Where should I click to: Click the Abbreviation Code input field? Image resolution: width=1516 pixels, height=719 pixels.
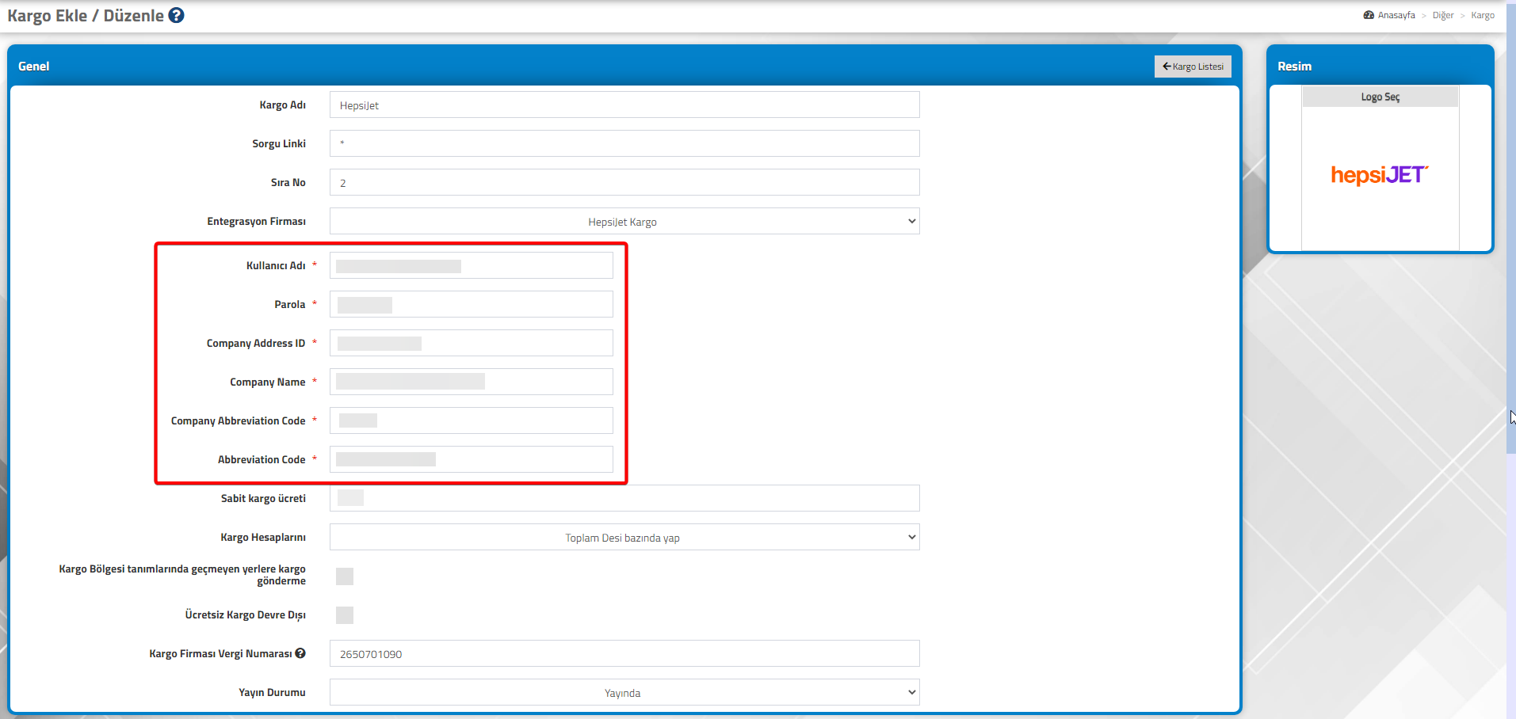pos(472,459)
